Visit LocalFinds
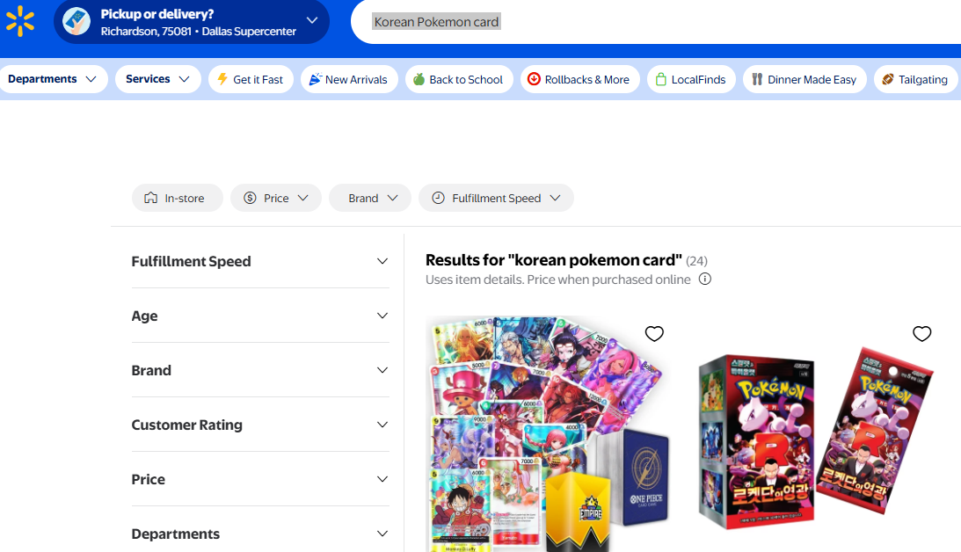 click(x=691, y=80)
